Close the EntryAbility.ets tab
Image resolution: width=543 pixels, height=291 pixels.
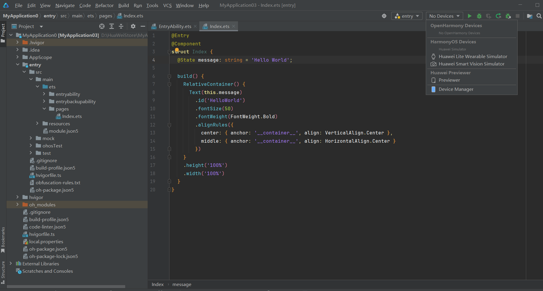pos(195,26)
